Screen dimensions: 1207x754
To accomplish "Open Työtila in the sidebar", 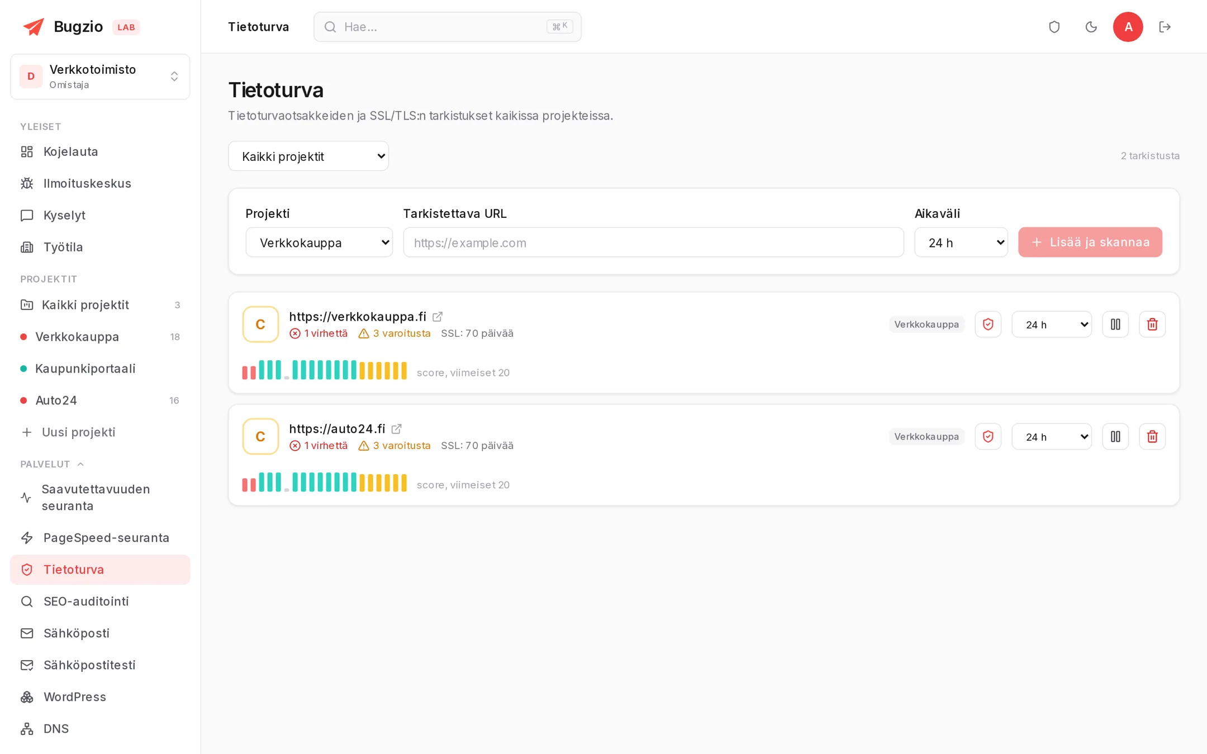I will (x=100, y=247).
